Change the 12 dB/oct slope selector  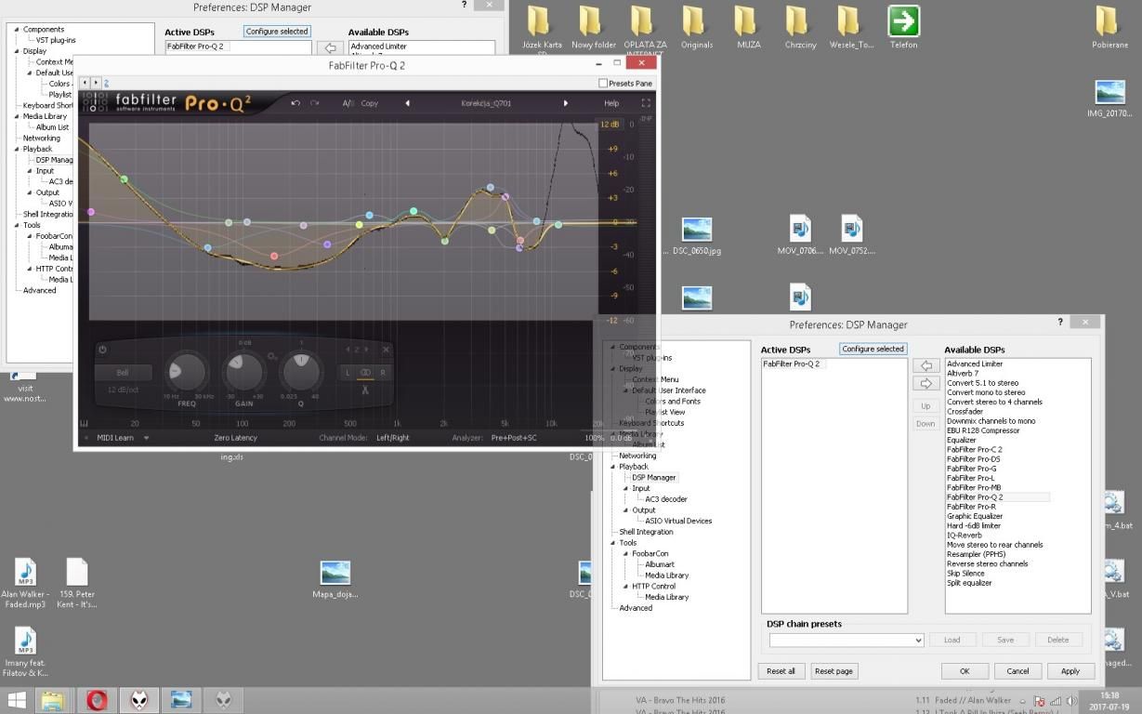pos(123,390)
